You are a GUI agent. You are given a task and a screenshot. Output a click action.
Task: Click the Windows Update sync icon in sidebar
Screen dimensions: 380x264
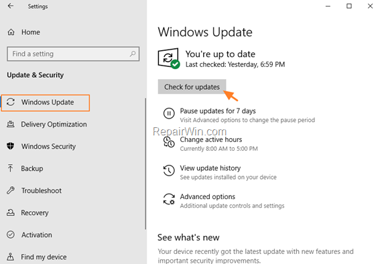pos(11,102)
